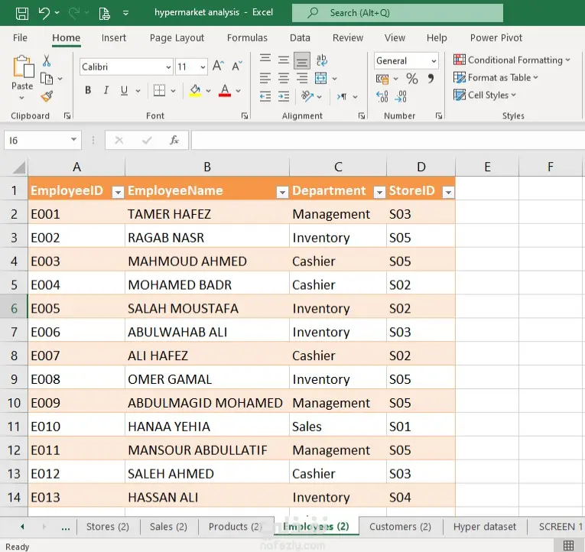Click the Decrease Indent icon
585x552 pixels.
pos(265,96)
